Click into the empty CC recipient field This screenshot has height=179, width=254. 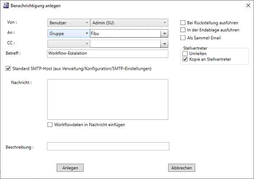pos(125,44)
